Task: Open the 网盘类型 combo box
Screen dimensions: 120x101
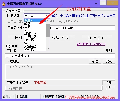Action: pos(37,16)
